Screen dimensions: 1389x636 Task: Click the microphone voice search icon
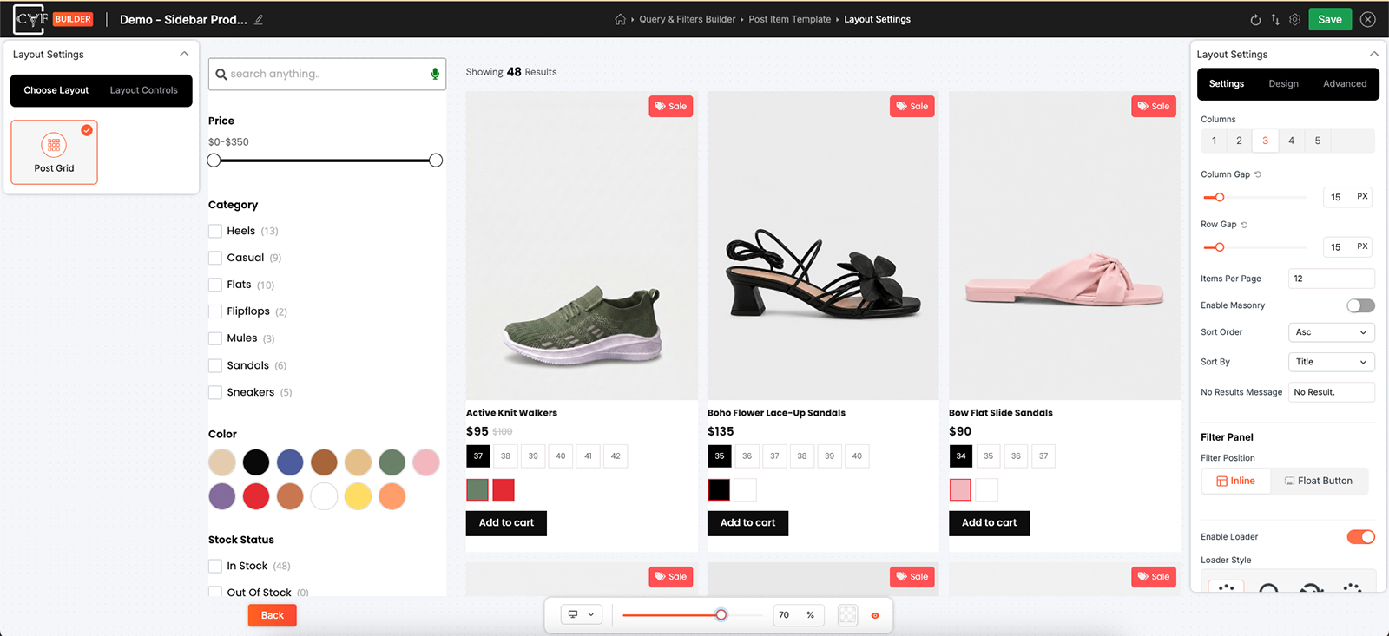click(435, 74)
